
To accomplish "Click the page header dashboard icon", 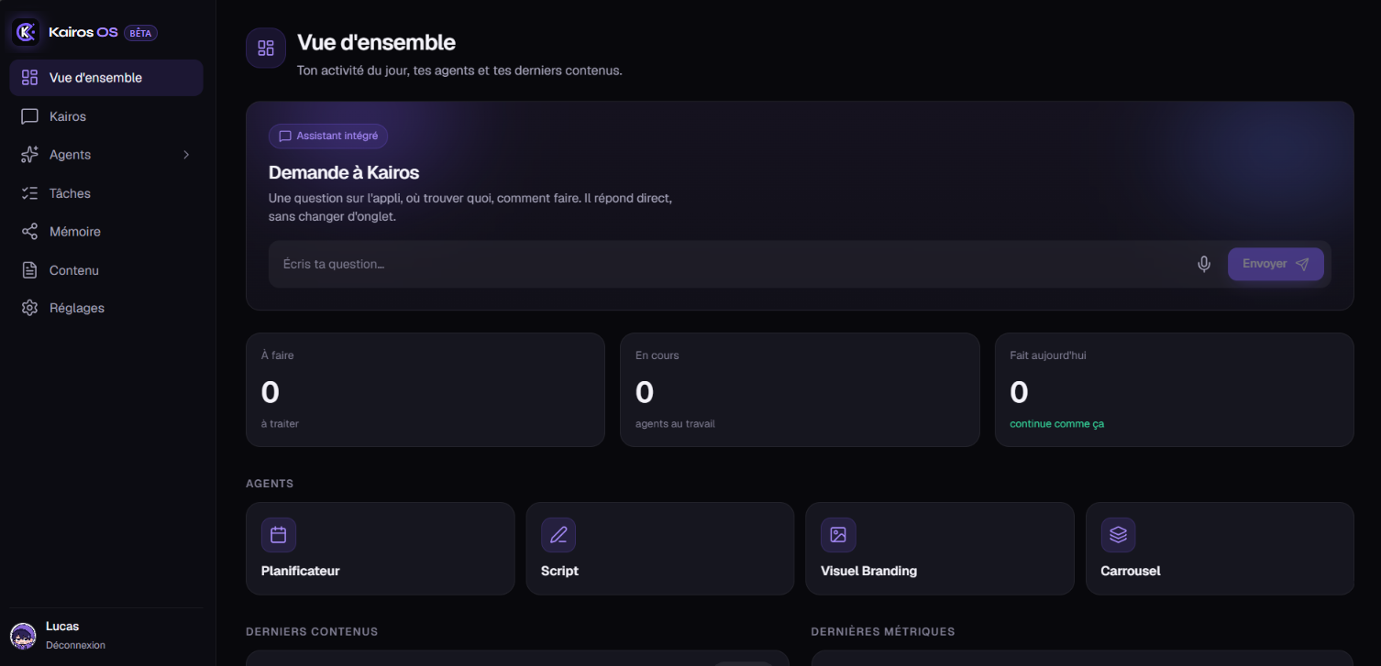I will click(x=266, y=48).
